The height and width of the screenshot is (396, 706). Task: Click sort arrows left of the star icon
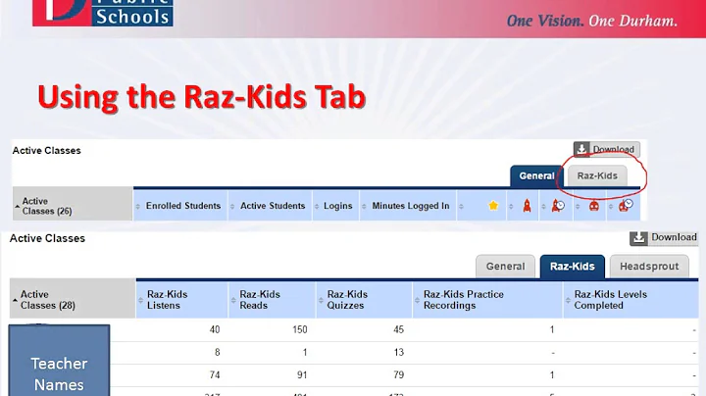pos(461,207)
